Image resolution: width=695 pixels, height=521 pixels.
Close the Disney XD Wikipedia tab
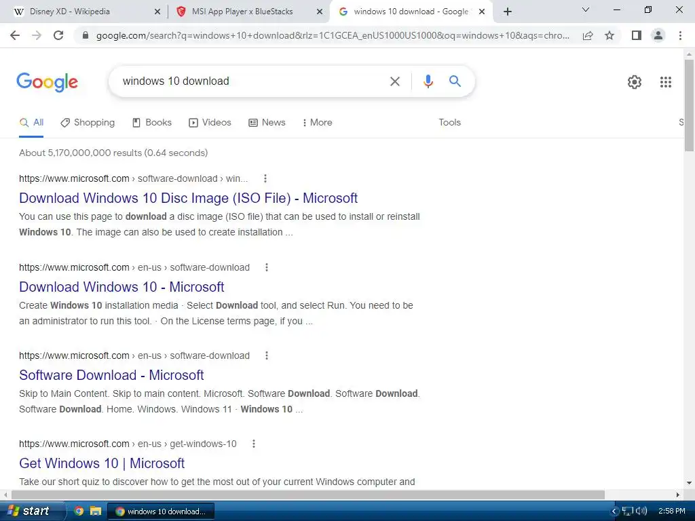(157, 12)
